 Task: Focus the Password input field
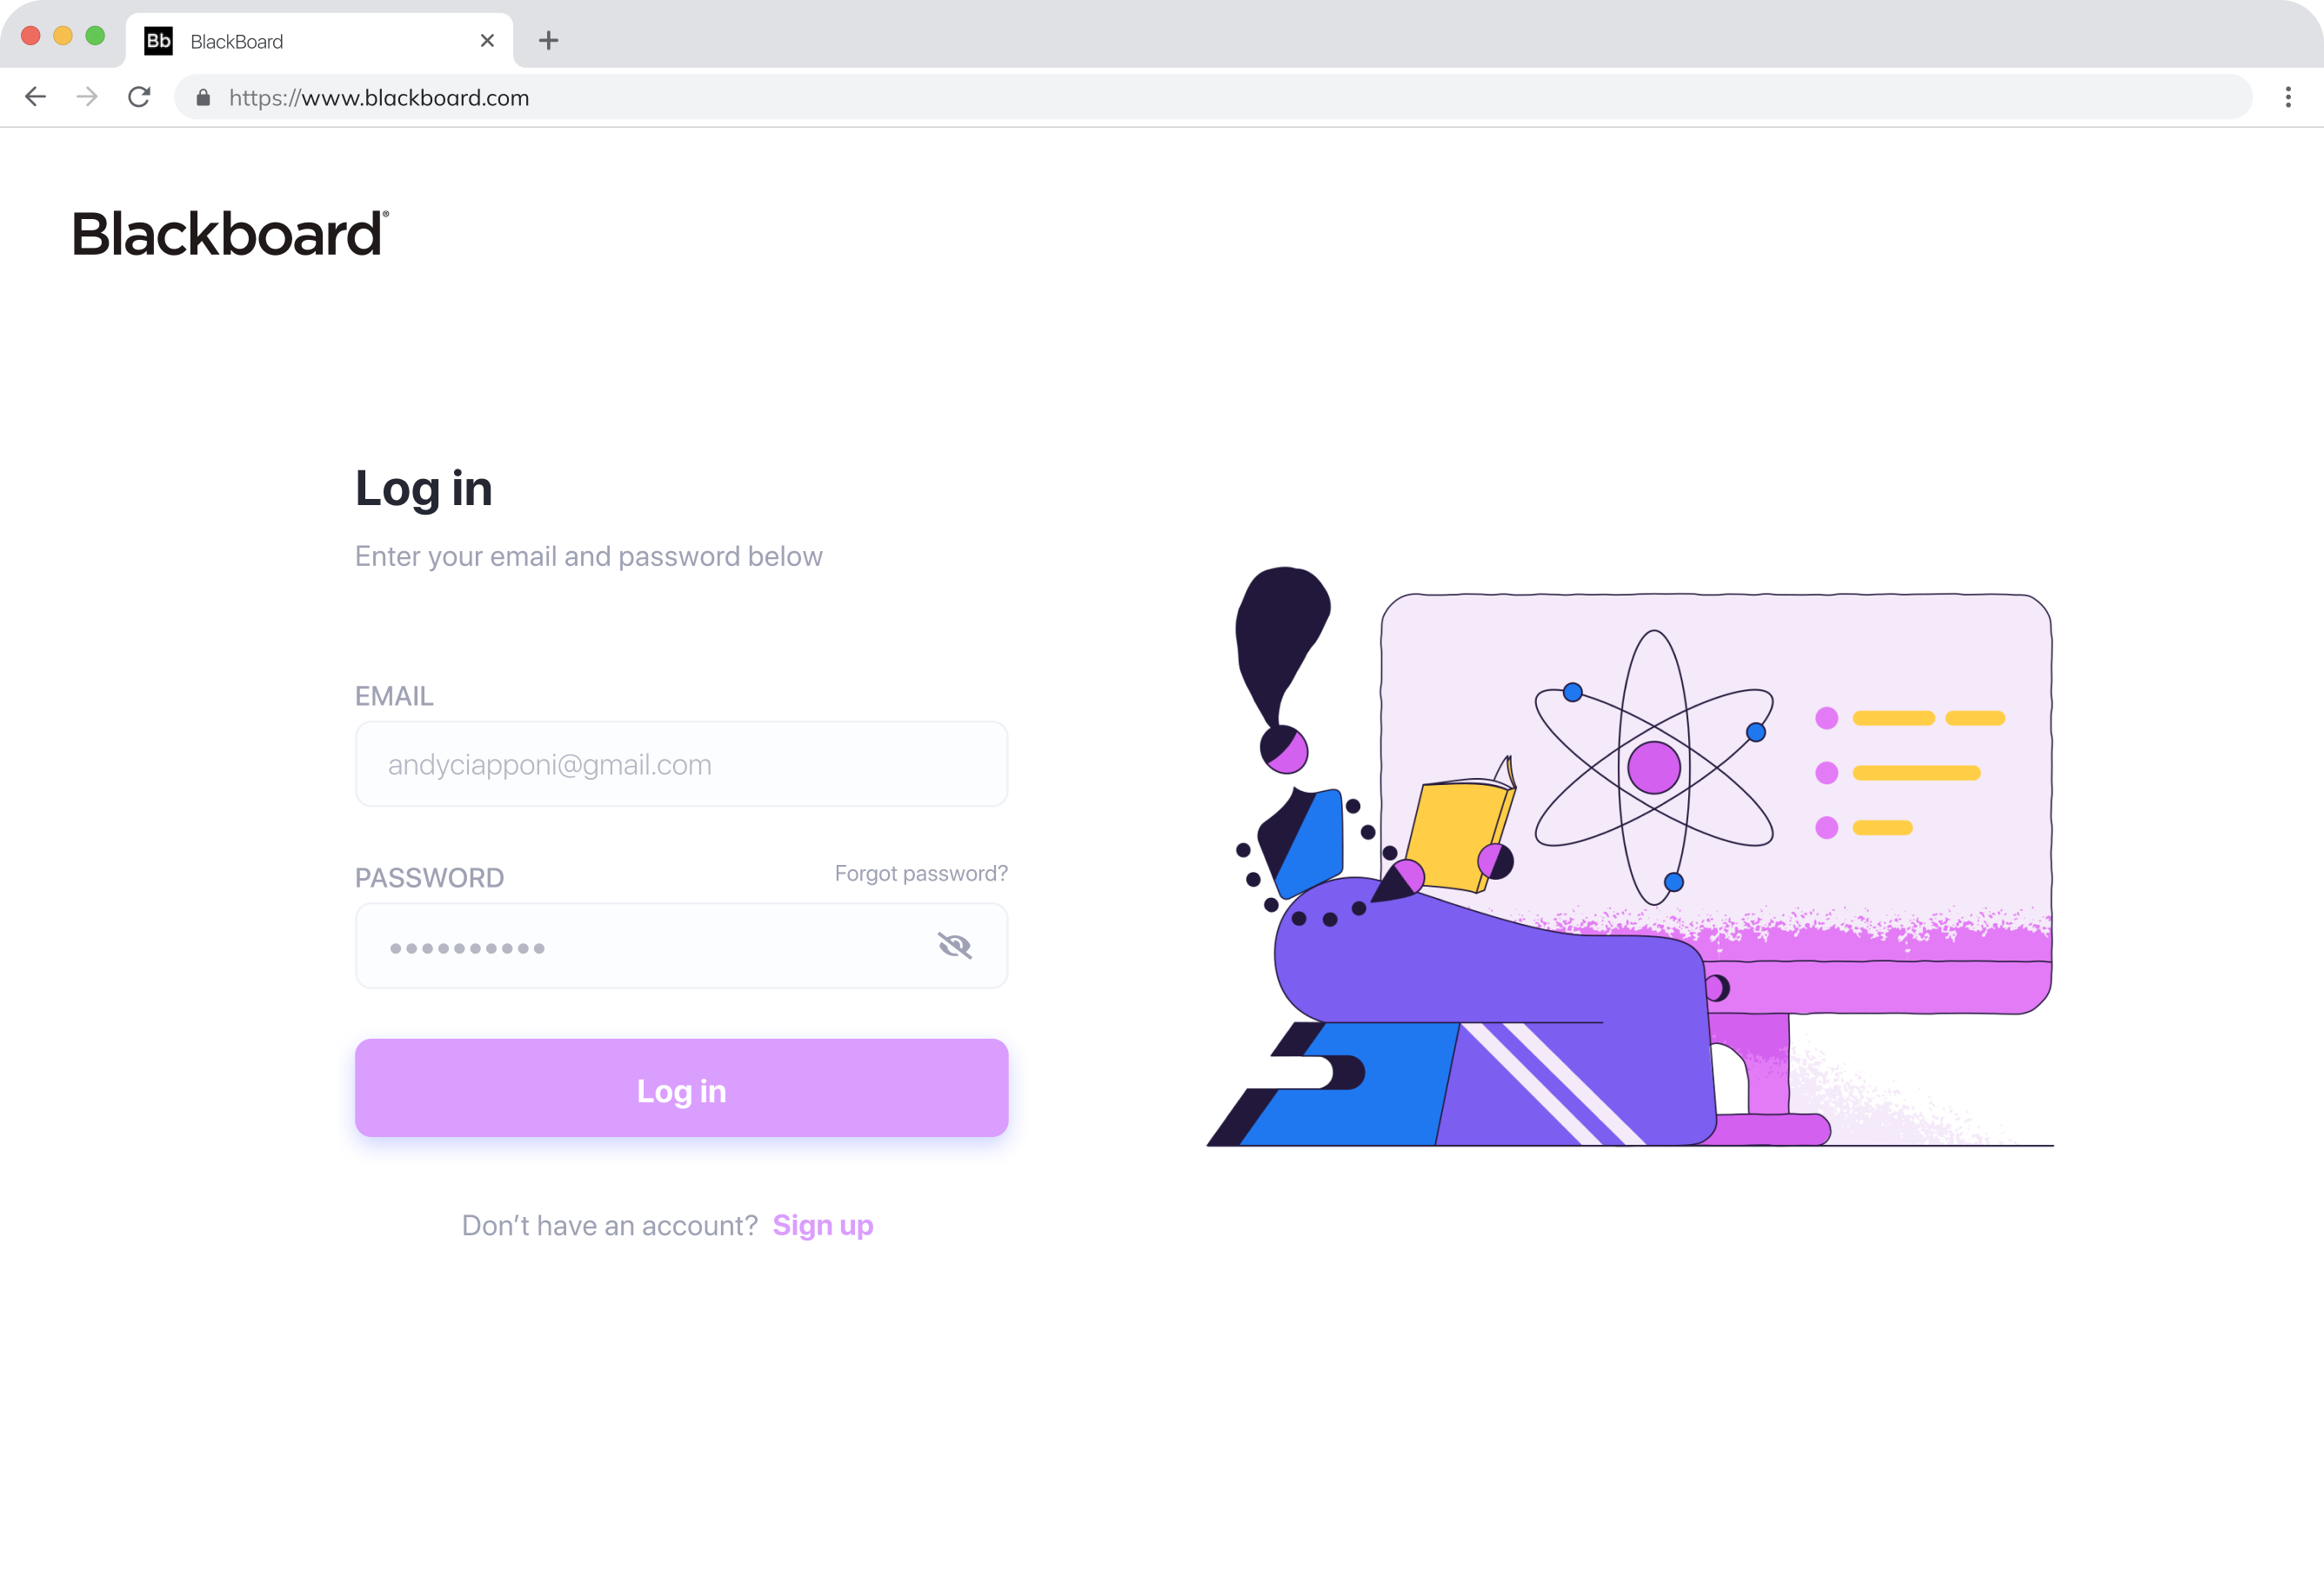[681, 947]
